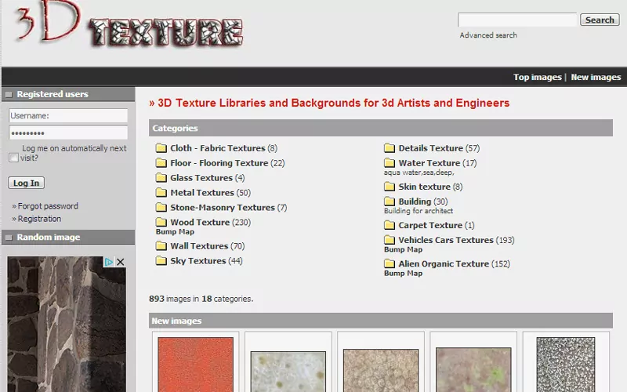
Task: Click the folder icon beside Water Texture
Action: (389, 163)
